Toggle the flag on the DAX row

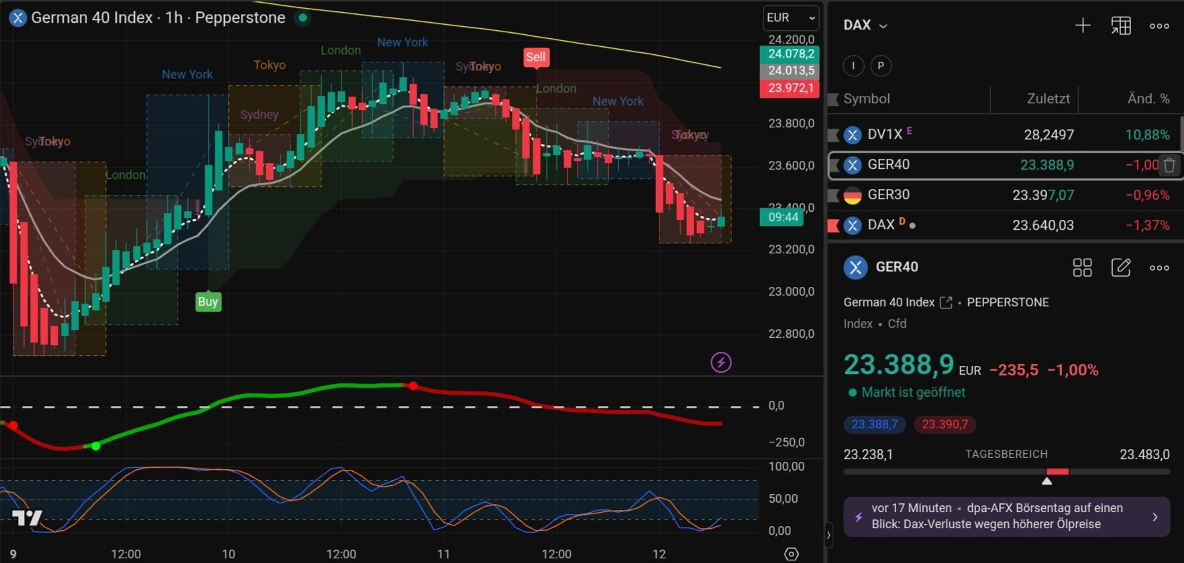pyautogui.click(x=833, y=225)
